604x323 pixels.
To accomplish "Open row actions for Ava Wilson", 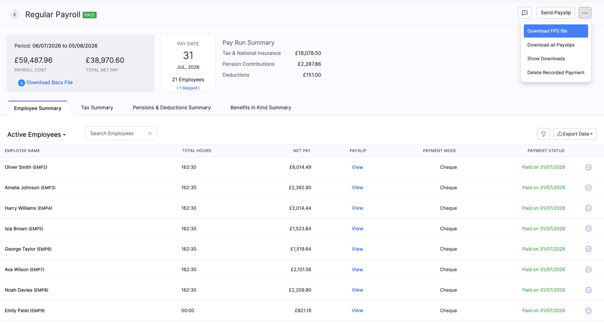I will coord(588,270).
